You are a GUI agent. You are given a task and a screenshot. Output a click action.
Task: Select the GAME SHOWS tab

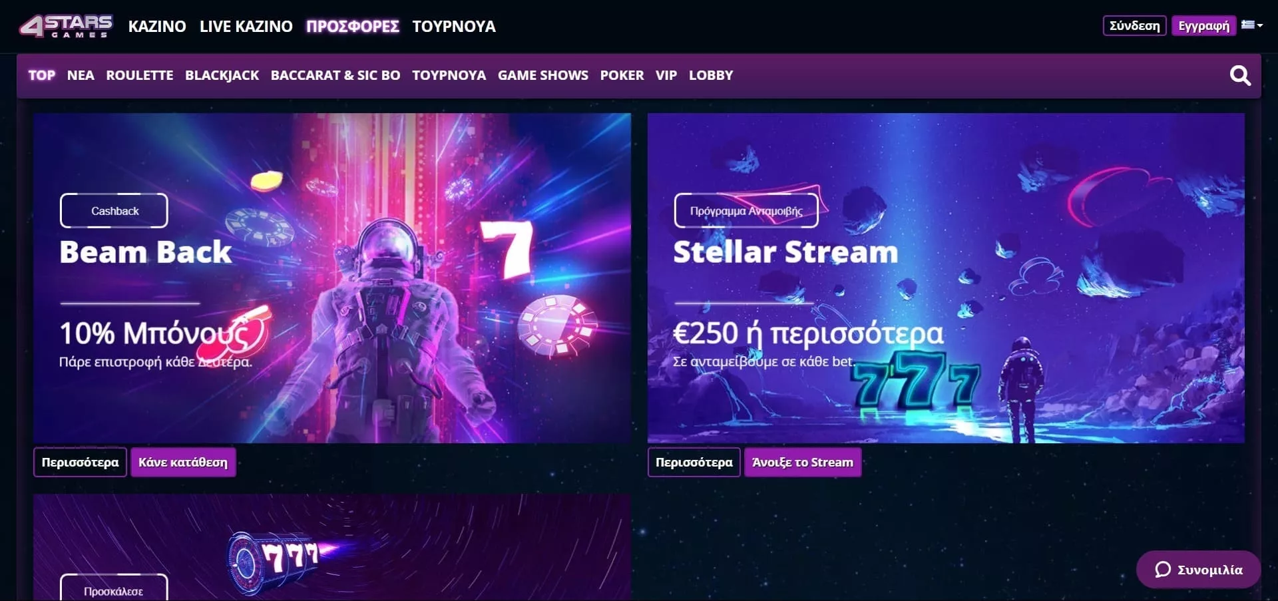(x=543, y=75)
